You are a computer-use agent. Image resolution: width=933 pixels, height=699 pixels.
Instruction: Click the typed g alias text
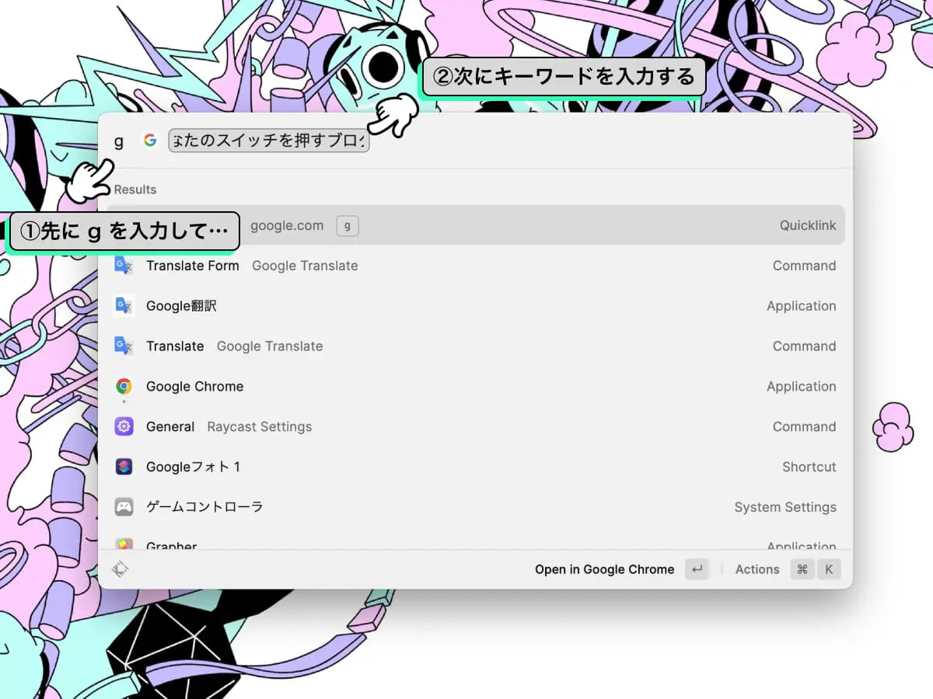click(x=119, y=141)
